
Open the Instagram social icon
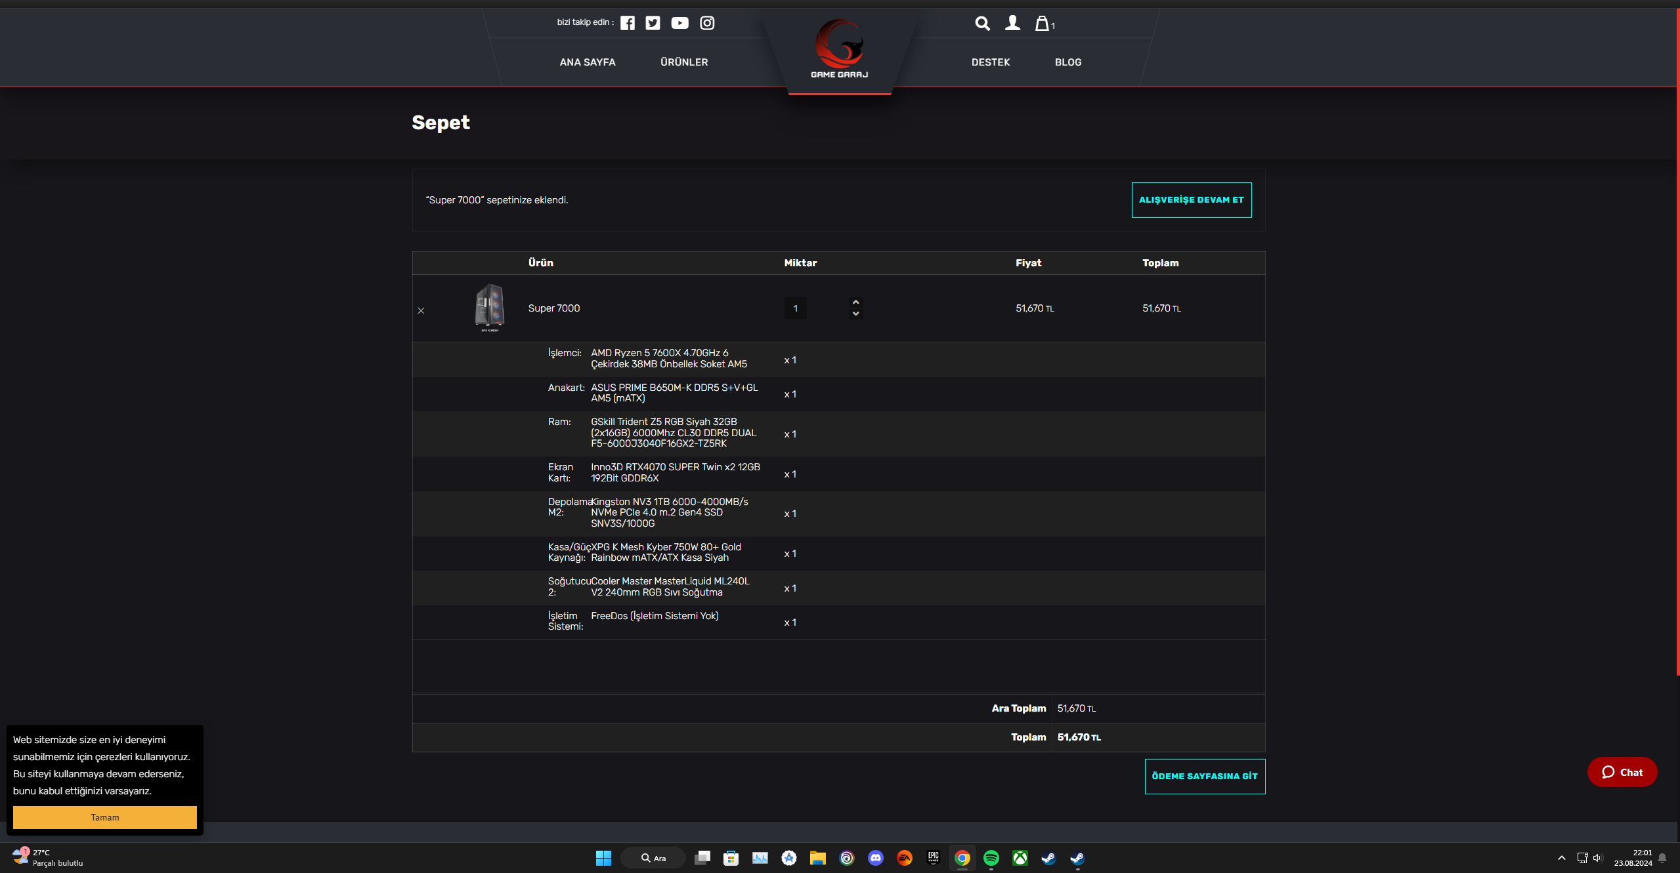point(707,23)
